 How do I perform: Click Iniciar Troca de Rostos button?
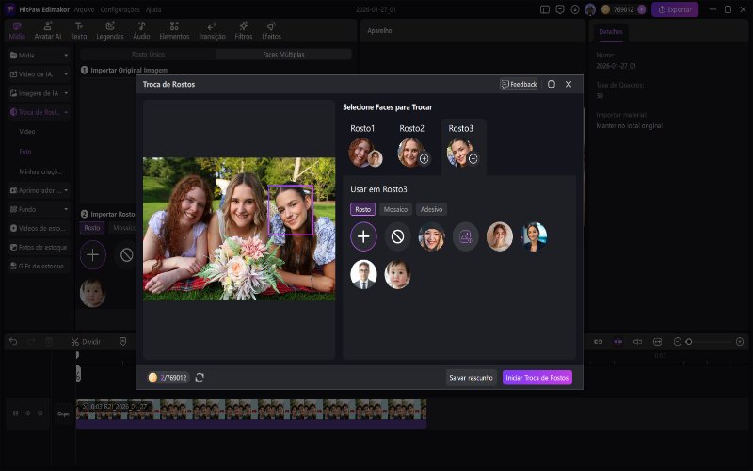537,378
